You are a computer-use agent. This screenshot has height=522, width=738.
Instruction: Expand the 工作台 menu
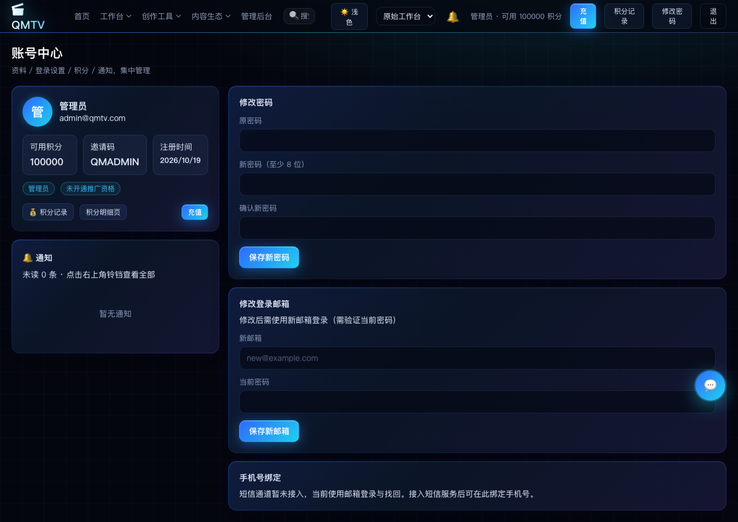coord(116,16)
